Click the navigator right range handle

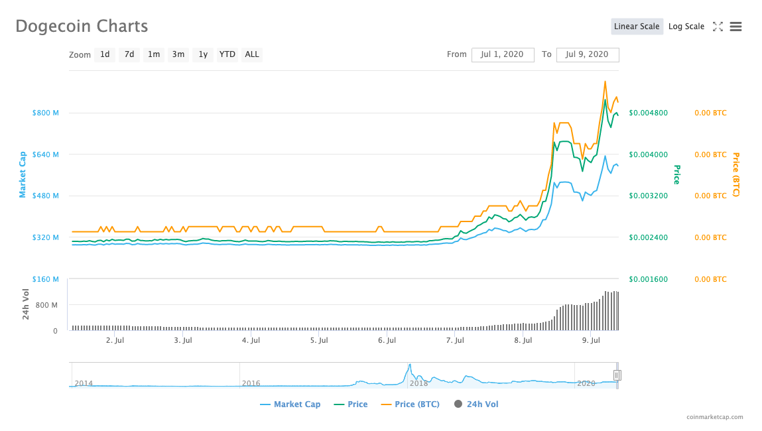(x=617, y=375)
